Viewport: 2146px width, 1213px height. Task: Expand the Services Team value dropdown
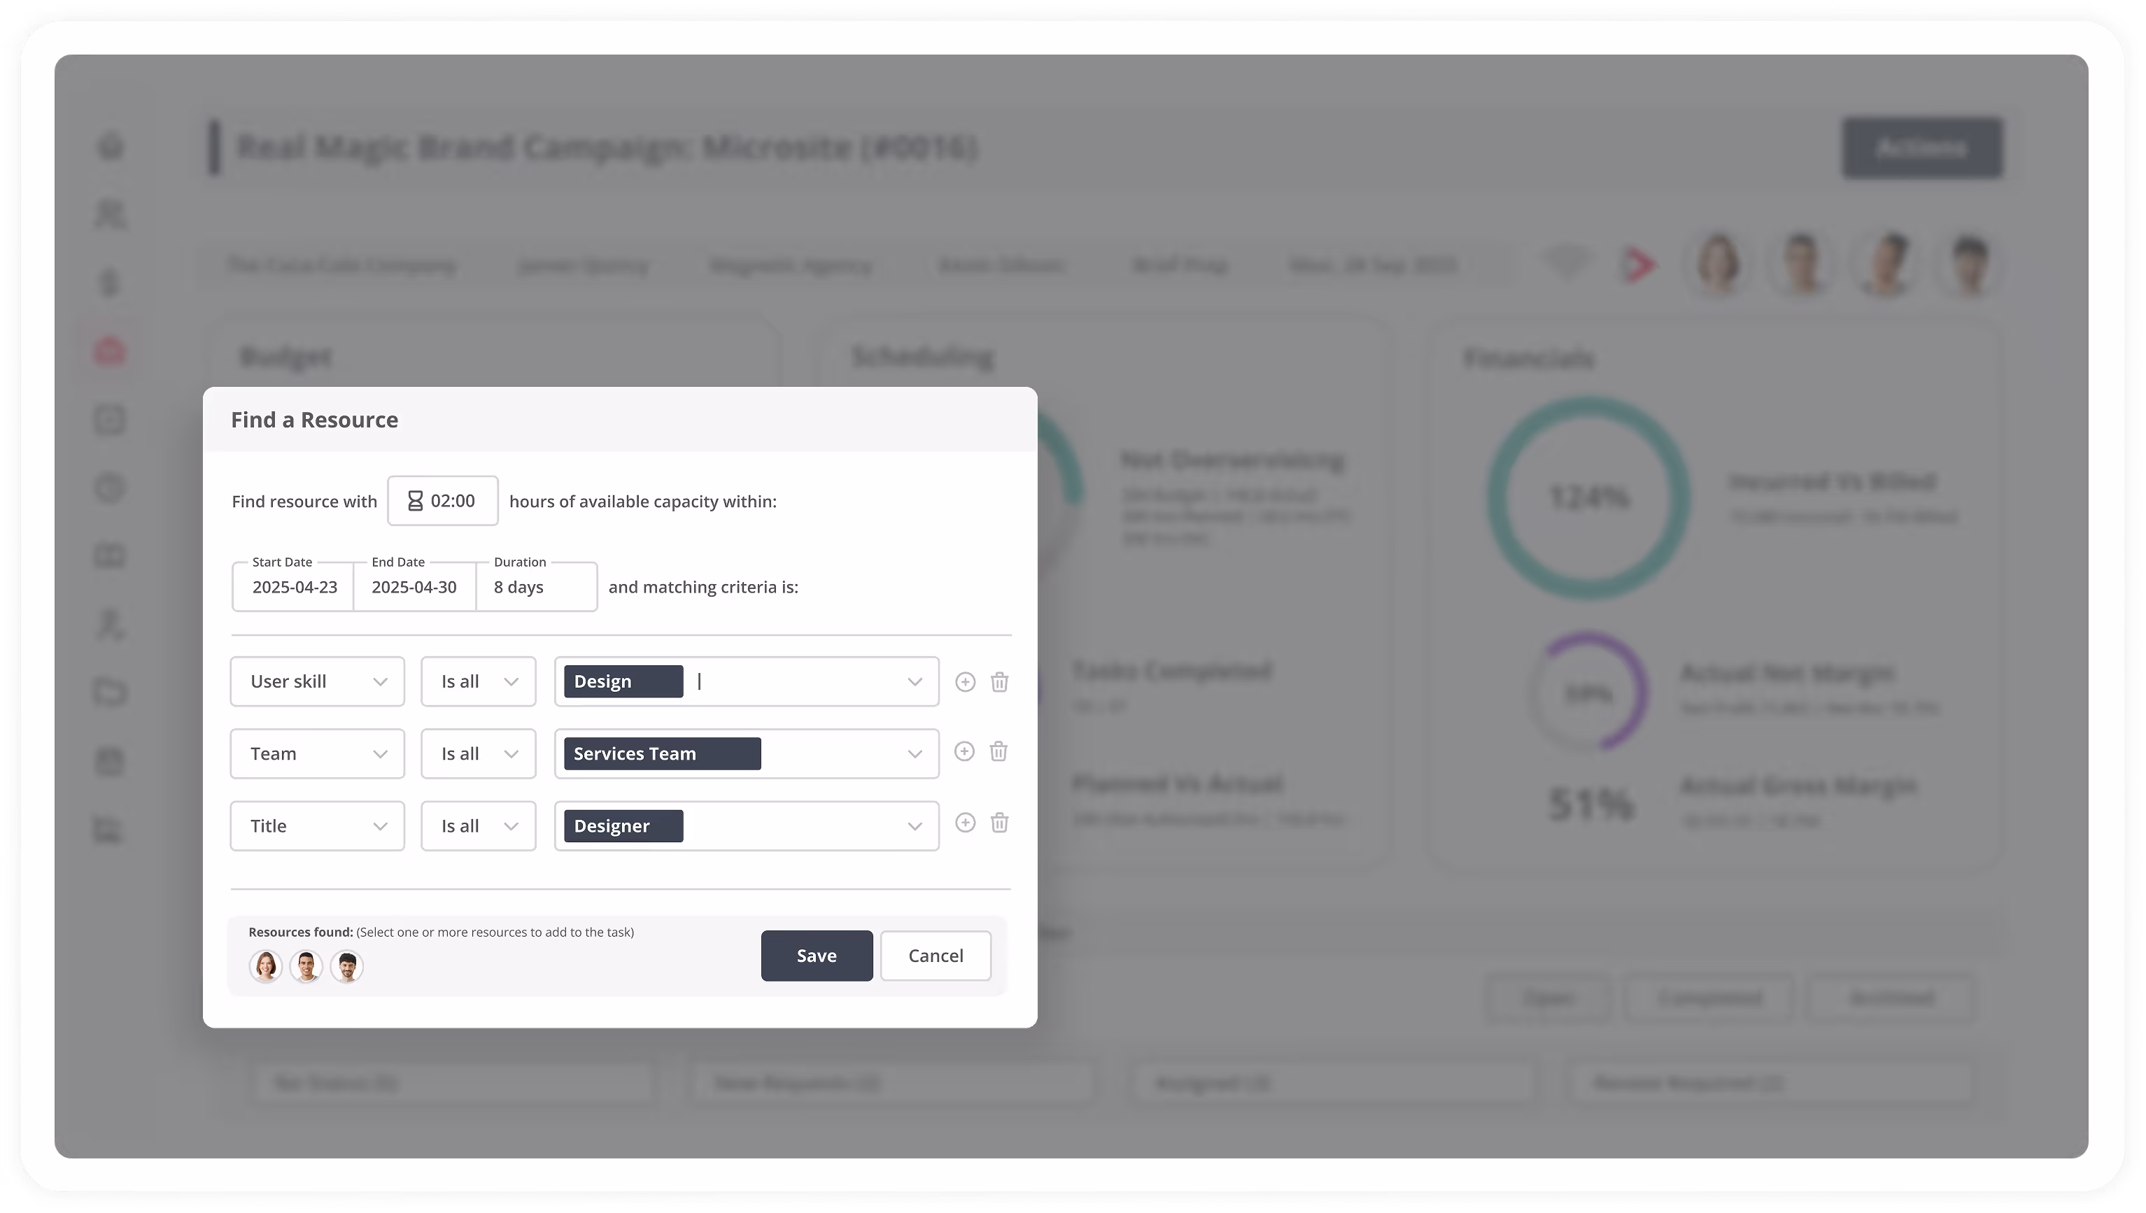914,754
